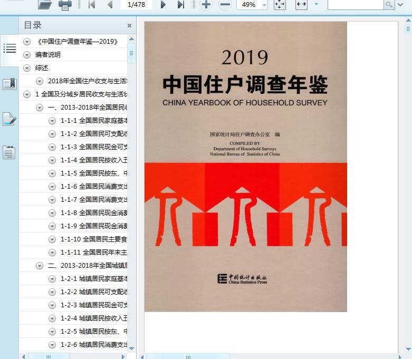Screen dimensions: 412x359
Task: Open search options chevron next to magnifier
Action: 400,4
